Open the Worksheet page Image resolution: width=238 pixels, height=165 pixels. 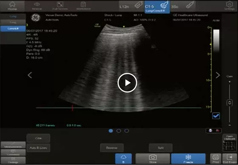point(83,6)
